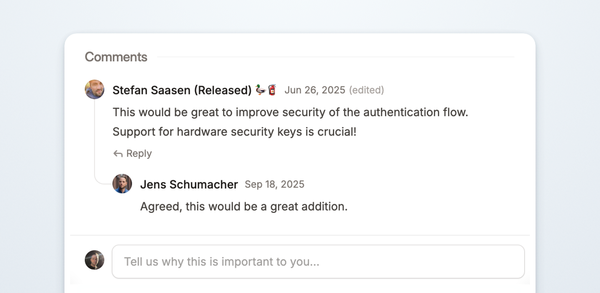
Task: Click the fire extinguisher emoji in Stefan's name
Action: click(x=272, y=90)
